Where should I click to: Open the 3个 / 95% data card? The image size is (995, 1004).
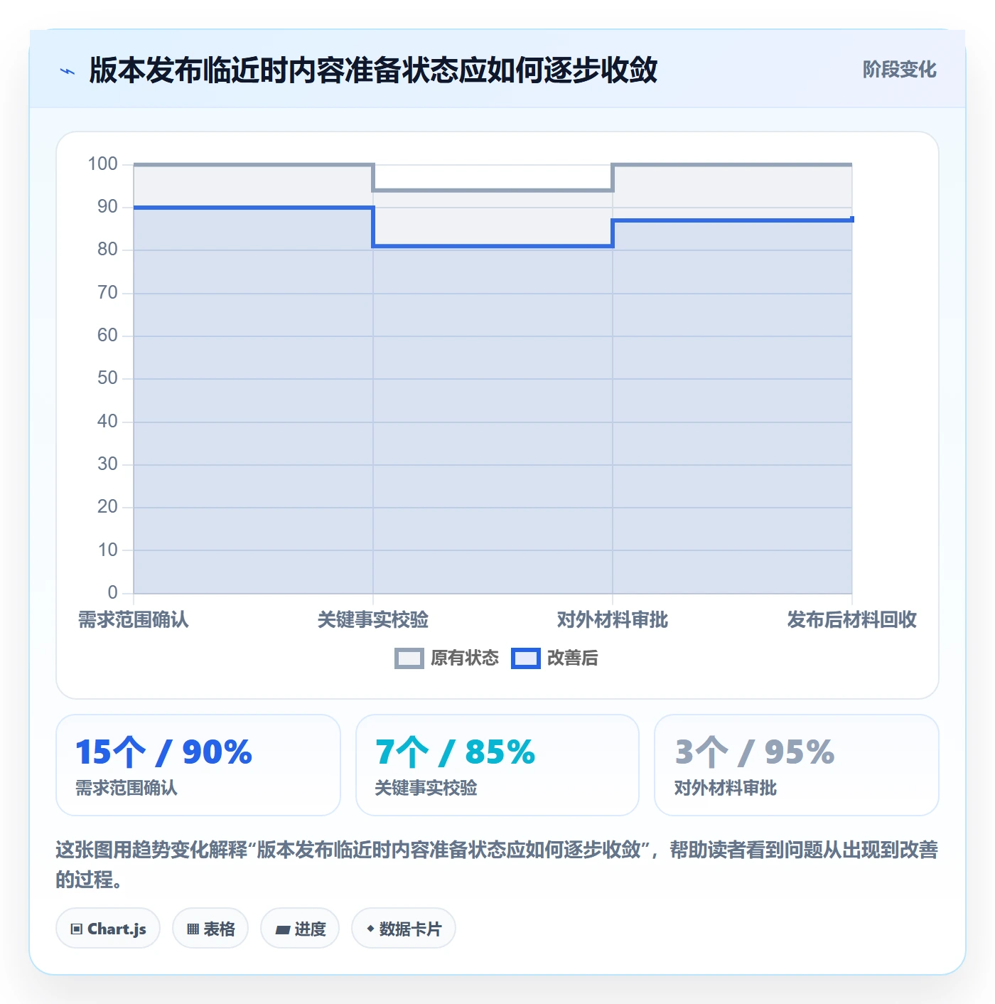coord(797,765)
